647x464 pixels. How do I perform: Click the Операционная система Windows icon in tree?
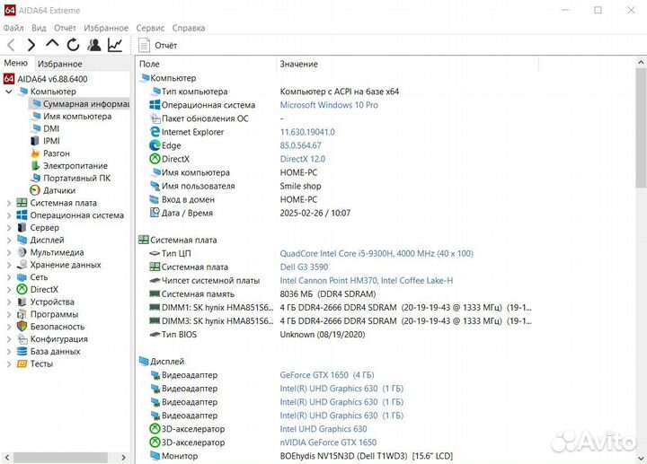(22, 215)
